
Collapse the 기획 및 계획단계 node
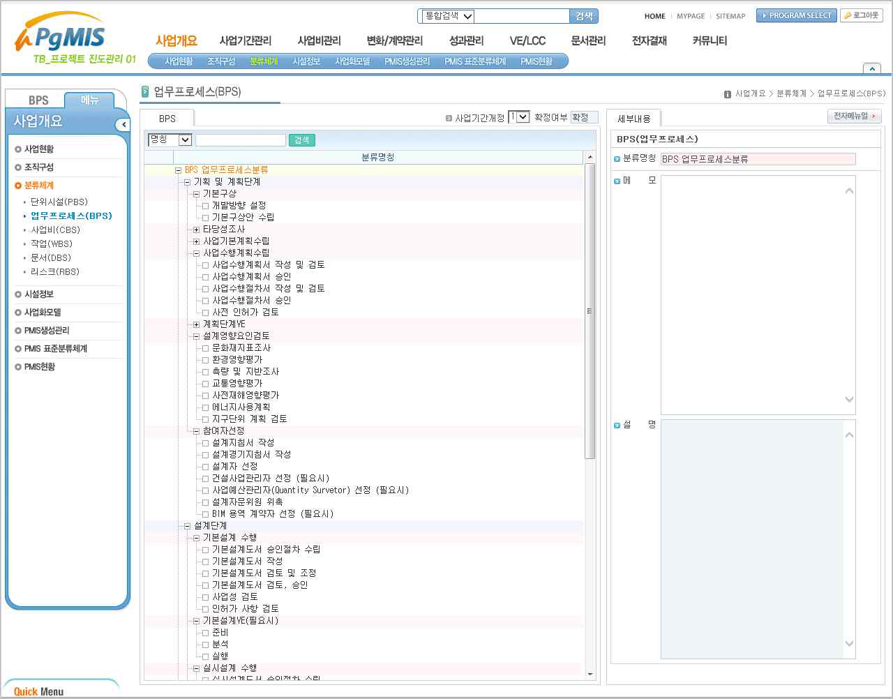(187, 182)
